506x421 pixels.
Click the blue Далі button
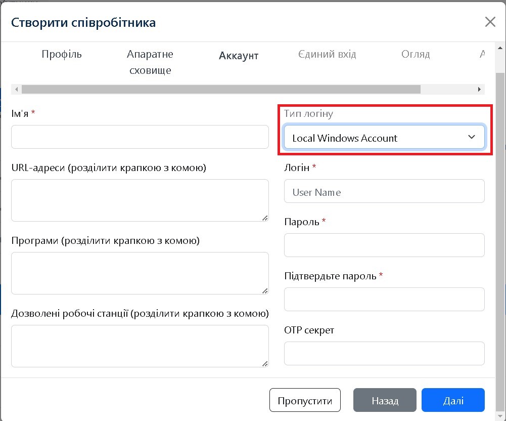pyautogui.click(x=453, y=401)
